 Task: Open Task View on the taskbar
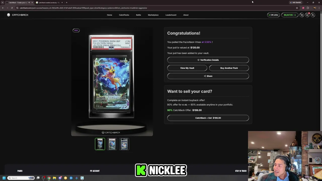pyautogui.click(x=38, y=178)
